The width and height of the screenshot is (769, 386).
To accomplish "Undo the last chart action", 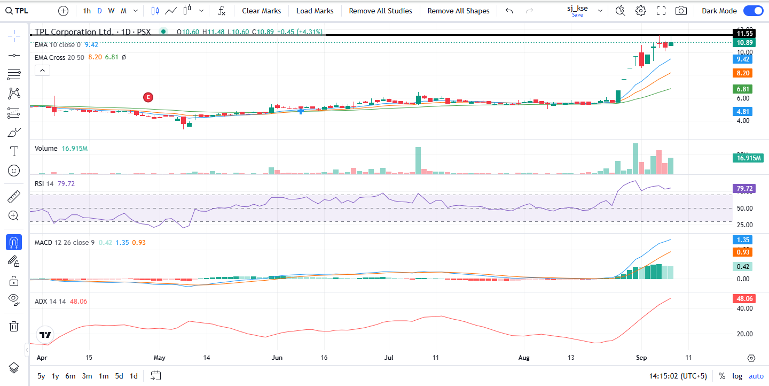I will click(509, 11).
